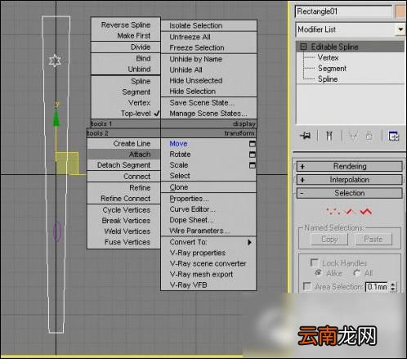This screenshot has width=407, height=359.
Task: Select Top-level sub-object menu entry
Action: point(126,113)
